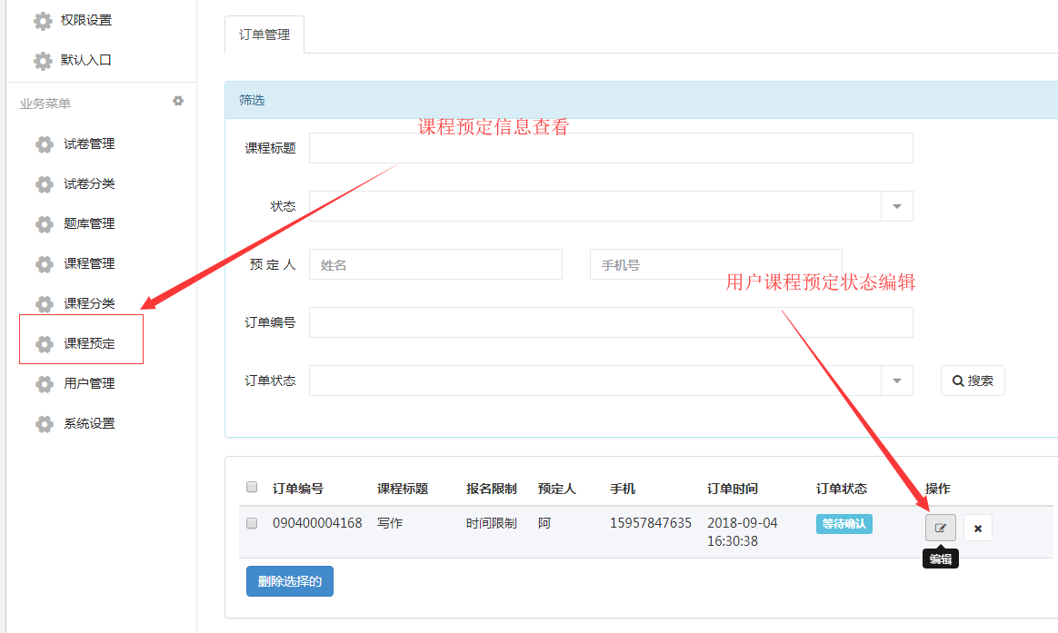Click the 写作 course title cell
The image size is (1058, 633).
(390, 523)
